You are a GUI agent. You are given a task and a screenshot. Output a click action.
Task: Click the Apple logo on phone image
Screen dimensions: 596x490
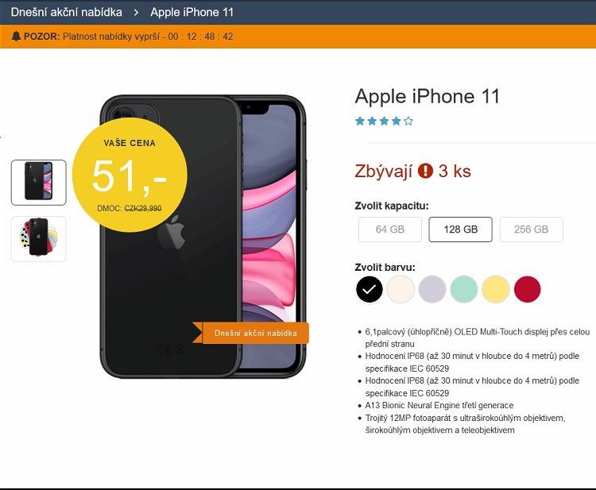point(172,232)
